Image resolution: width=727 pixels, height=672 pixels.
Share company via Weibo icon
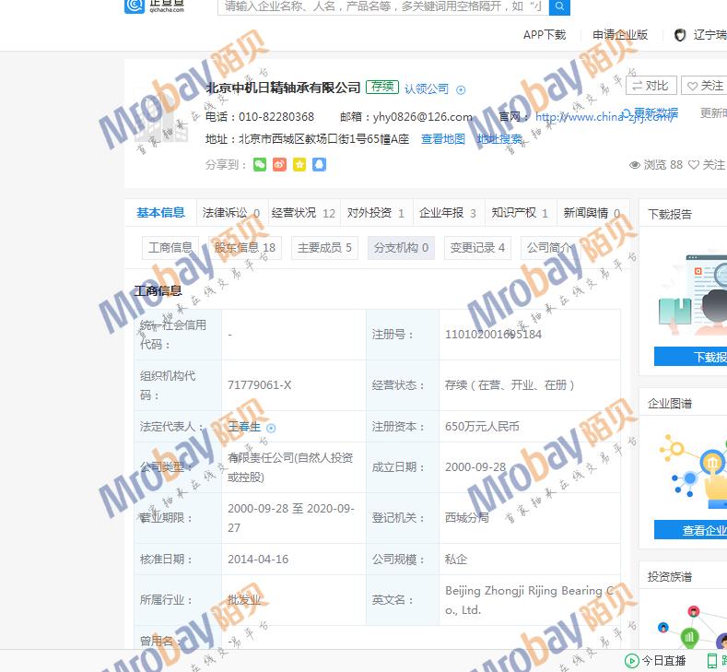(x=279, y=164)
